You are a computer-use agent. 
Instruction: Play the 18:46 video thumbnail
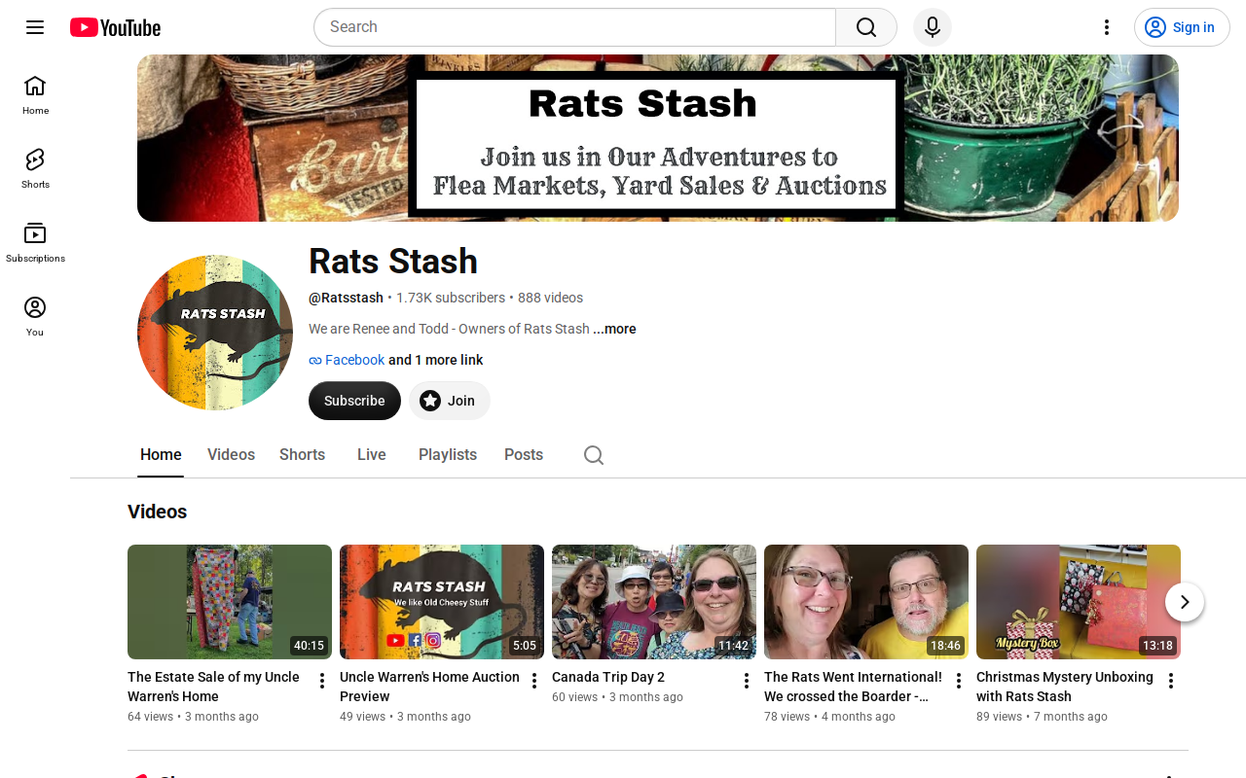(x=866, y=602)
